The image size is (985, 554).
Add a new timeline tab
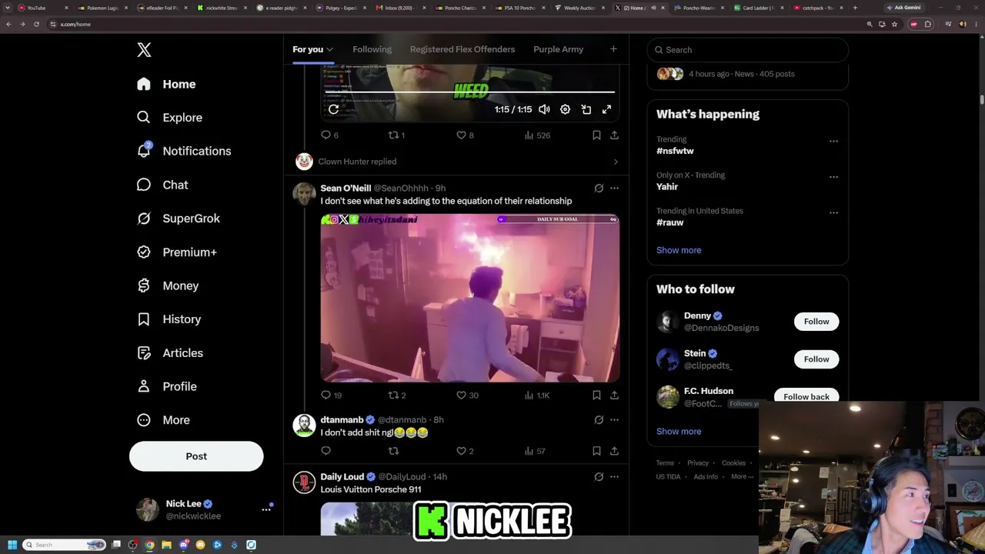tap(613, 49)
